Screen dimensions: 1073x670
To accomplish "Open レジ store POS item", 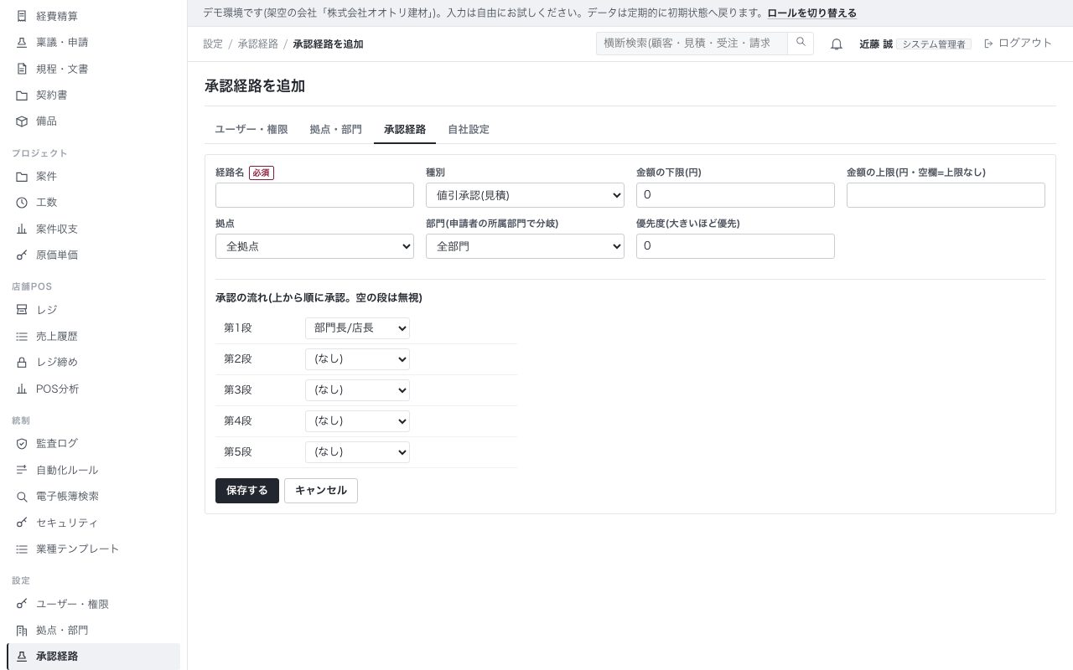I will point(93,309).
